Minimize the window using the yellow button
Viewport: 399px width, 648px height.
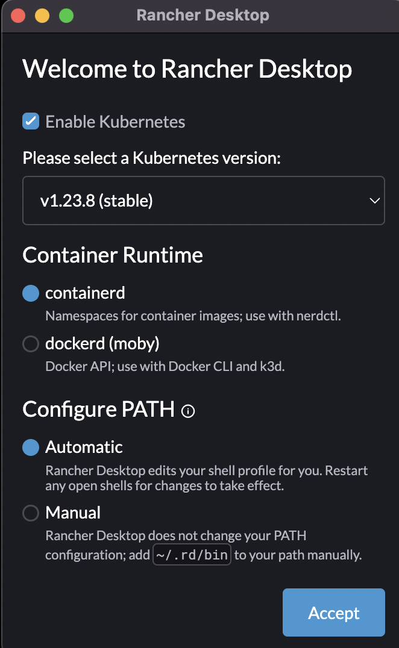(x=42, y=16)
